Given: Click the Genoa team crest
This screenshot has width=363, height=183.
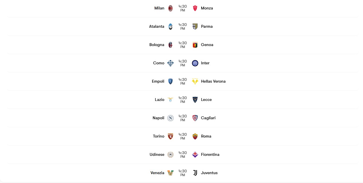Looking at the screenshot, I should (x=195, y=45).
